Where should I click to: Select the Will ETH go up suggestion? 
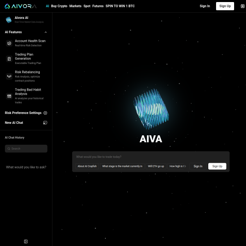[156, 166]
